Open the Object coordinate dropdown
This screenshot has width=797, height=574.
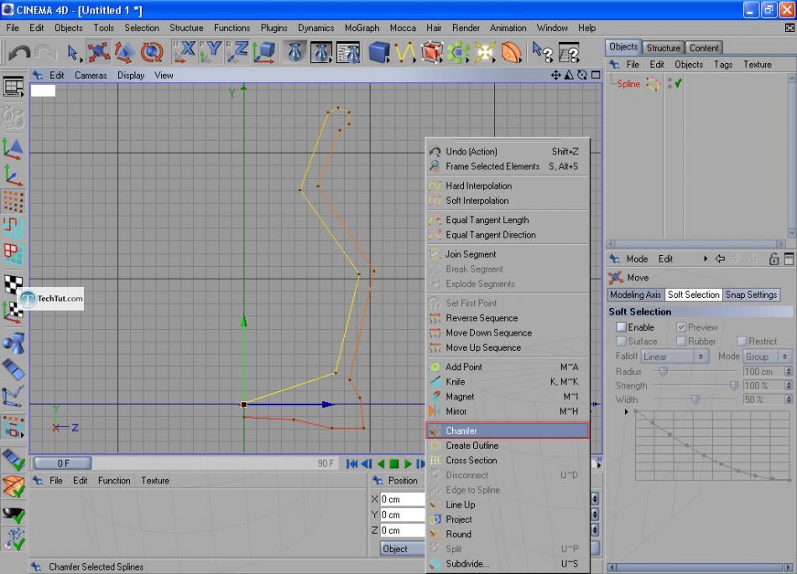(x=403, y=549)
